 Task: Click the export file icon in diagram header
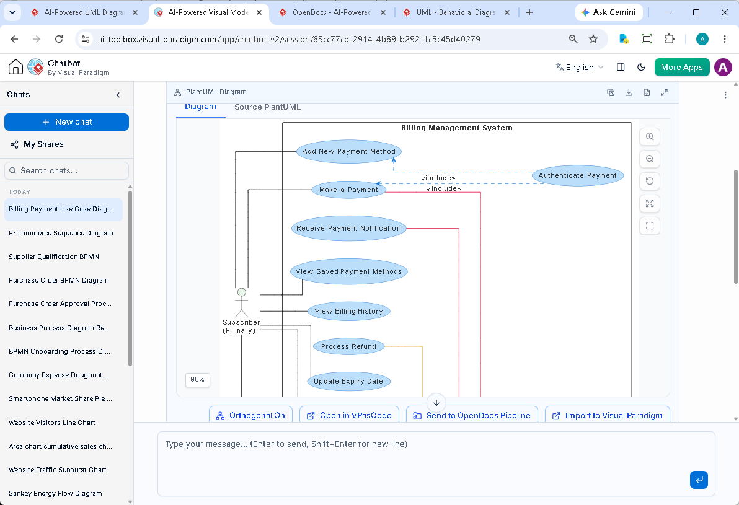click(x=647, y=92)
